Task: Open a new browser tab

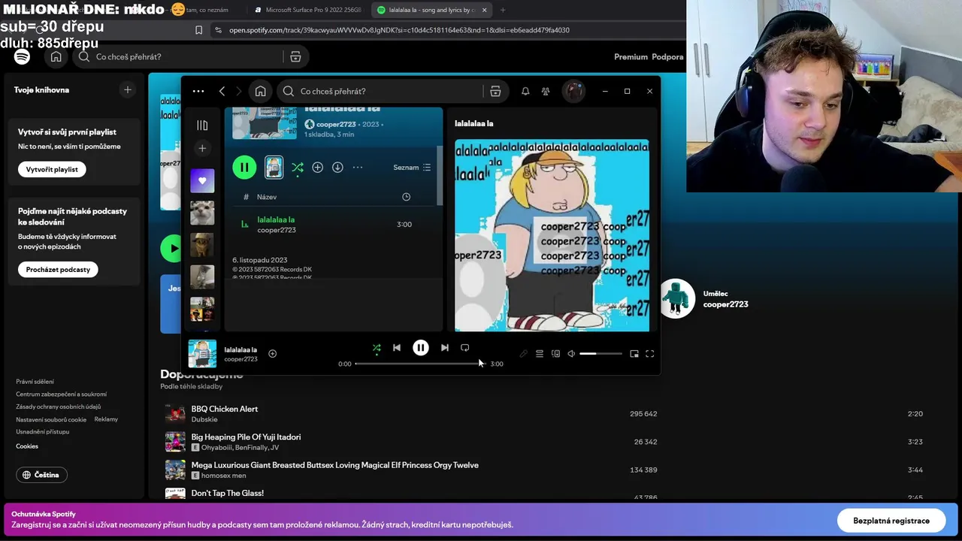Action: (x=503, y=10)
